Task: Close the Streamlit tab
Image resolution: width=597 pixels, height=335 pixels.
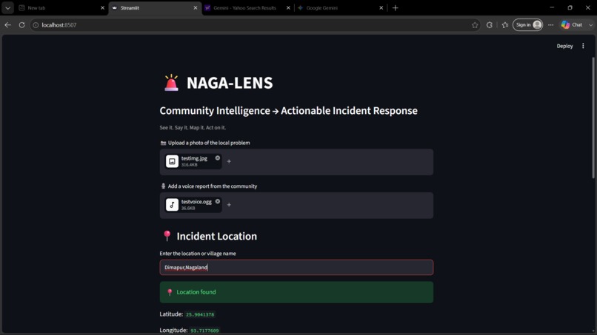Action: click(x=196, y=7)
